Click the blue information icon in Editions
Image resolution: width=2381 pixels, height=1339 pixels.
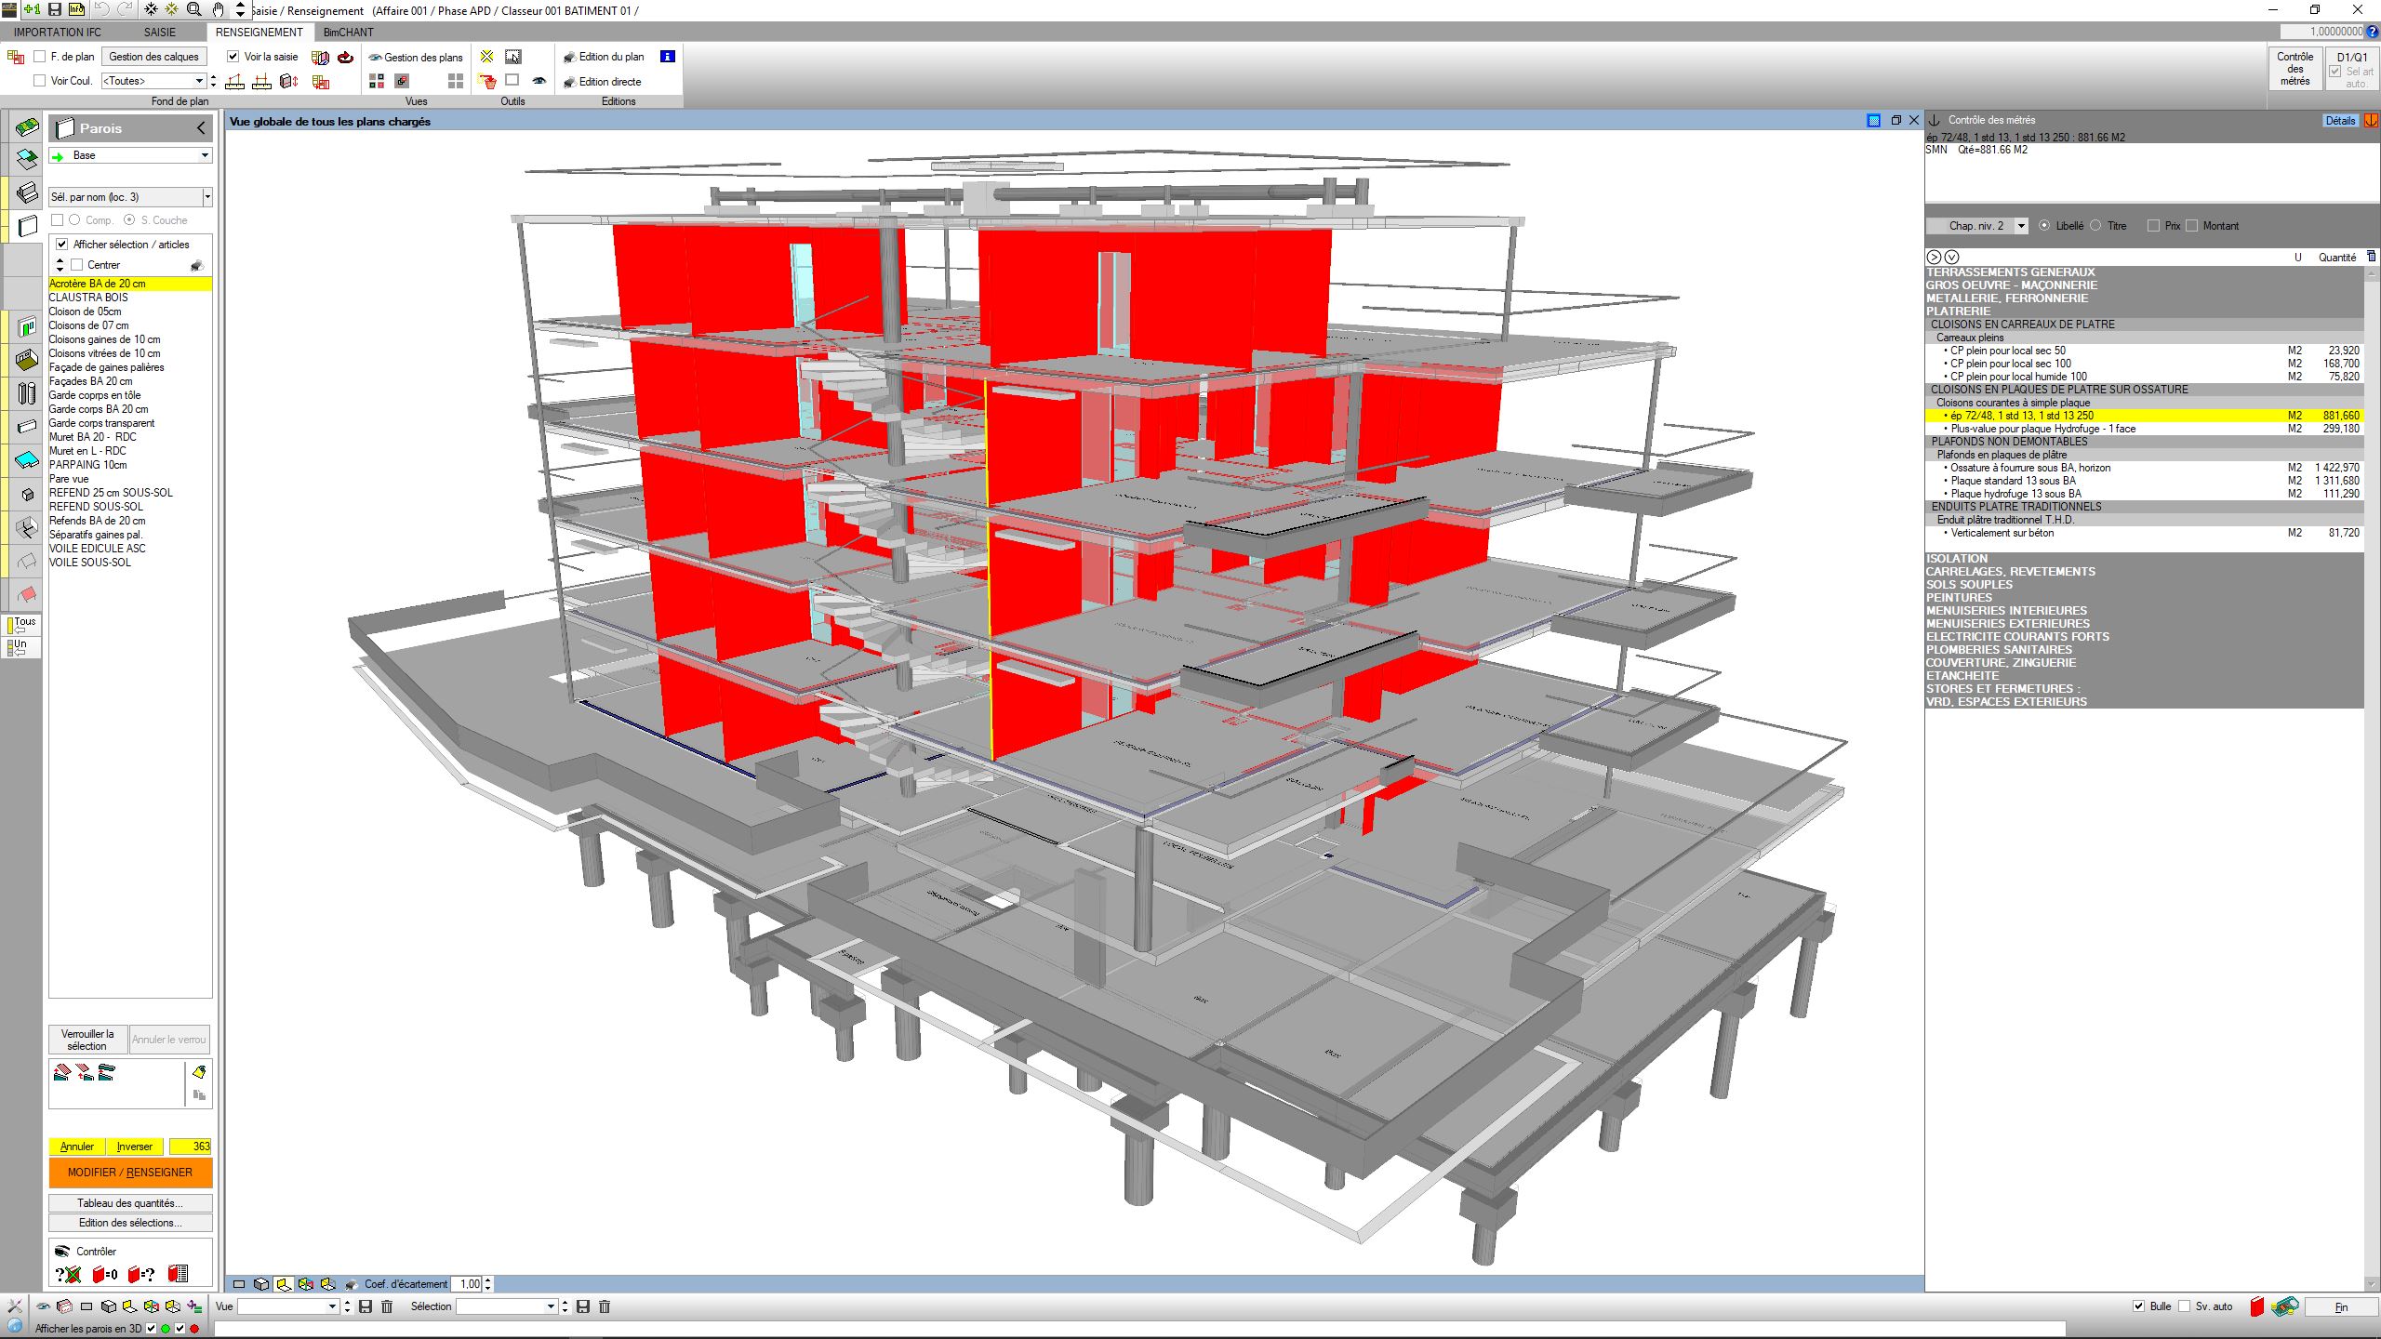tap(667, 57)
